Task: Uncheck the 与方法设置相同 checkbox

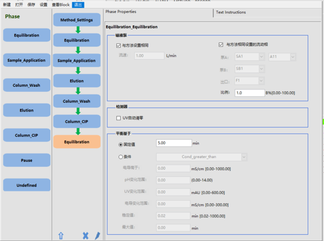Action: (x=119, y=45)
